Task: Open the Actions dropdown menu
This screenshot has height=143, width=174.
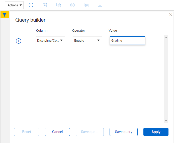Action: point(14,5)
